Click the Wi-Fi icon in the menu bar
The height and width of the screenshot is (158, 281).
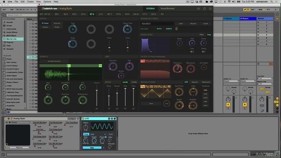[229, 2]
